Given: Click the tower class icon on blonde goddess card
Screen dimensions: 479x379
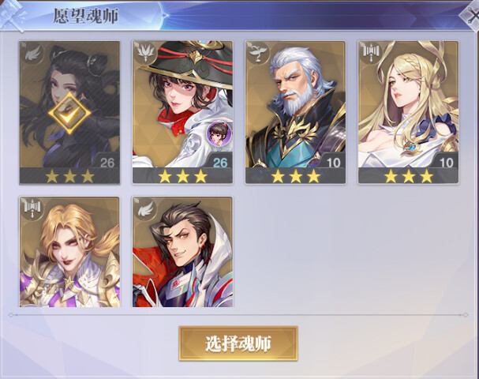Looking at the screenshot, I should tap(371, 53).
